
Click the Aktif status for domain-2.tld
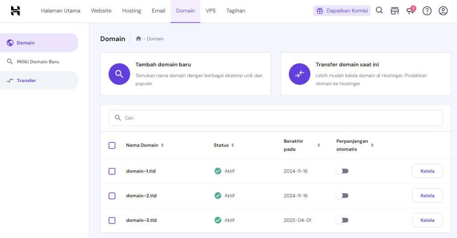[x=229, y=196]
